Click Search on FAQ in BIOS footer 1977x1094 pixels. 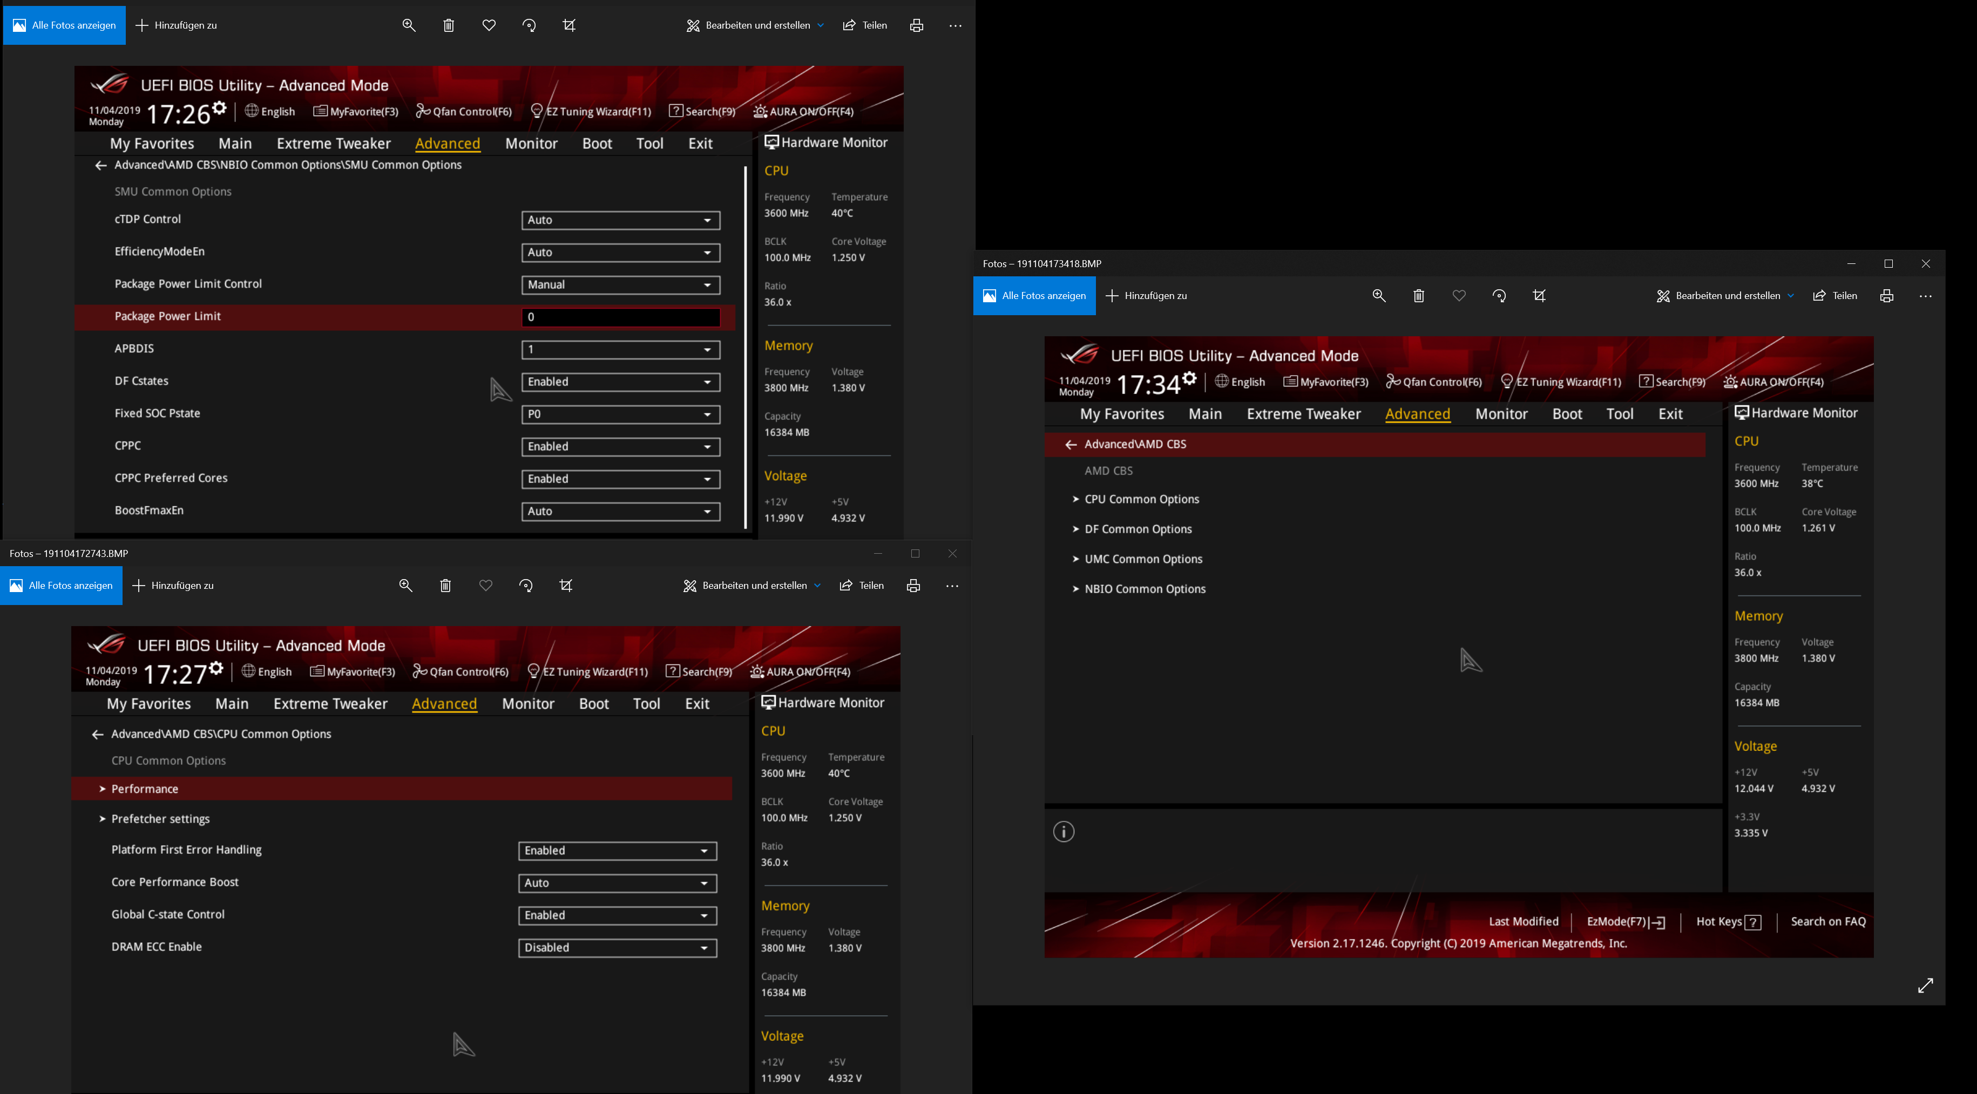point(1828,922)
